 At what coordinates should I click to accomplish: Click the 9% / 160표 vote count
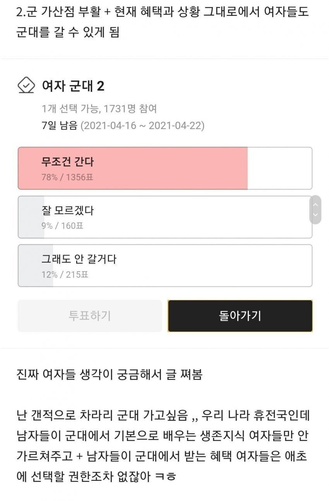click(x=62, y=226)
